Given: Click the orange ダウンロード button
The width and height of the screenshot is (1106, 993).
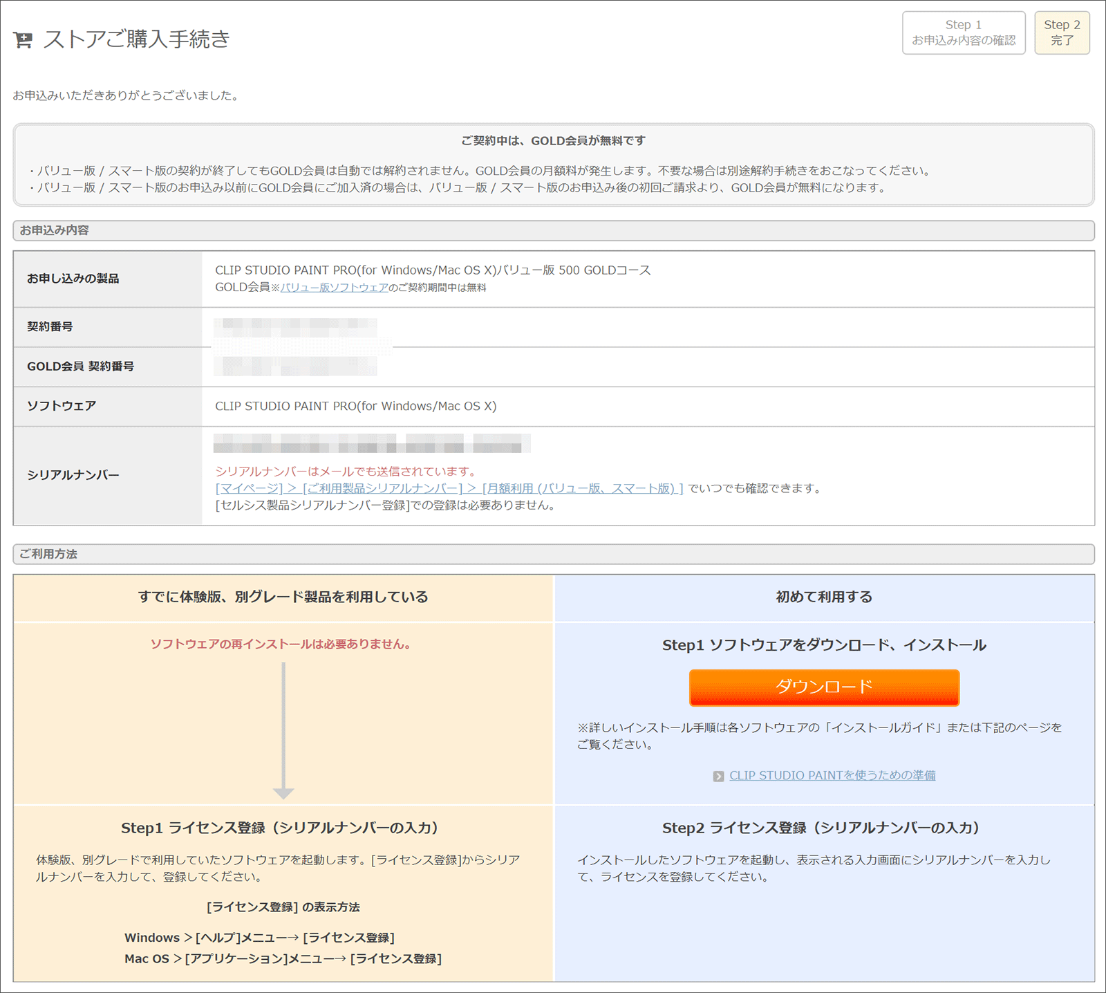Looking at the screenshot, I should pos(824,687).
